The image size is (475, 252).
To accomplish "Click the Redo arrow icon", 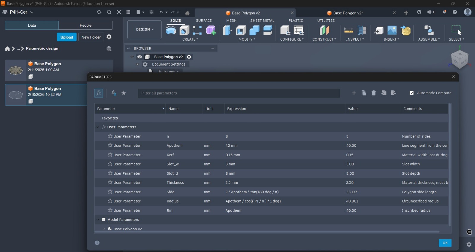I will [x=173, y=12].
